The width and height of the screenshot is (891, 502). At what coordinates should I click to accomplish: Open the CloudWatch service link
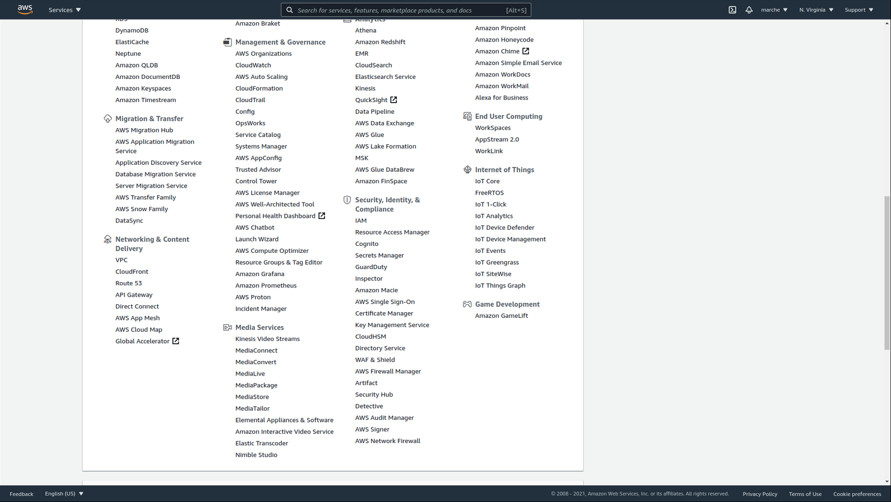253,65
